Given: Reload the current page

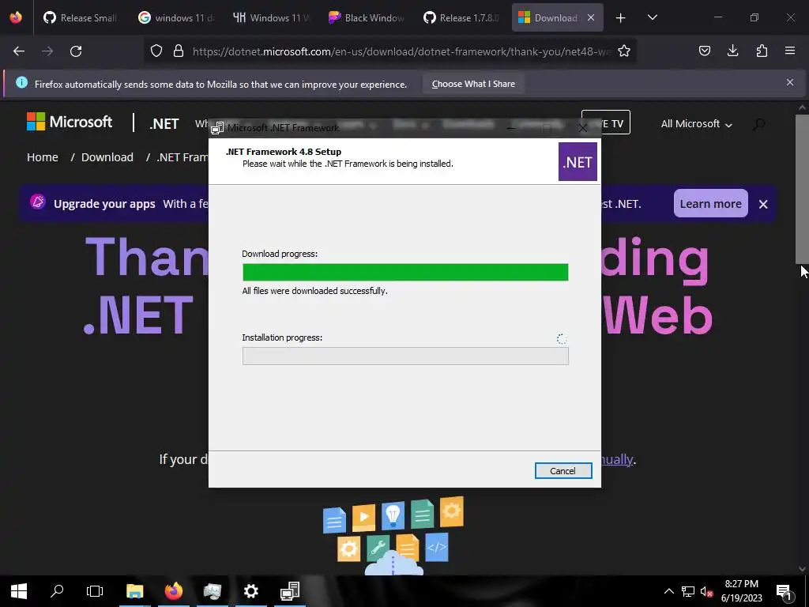Looking at the screenshot, I should (x=76, y=51).
